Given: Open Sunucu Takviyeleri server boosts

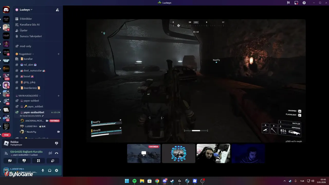Looking at the screenshot, I should point(38,36).
